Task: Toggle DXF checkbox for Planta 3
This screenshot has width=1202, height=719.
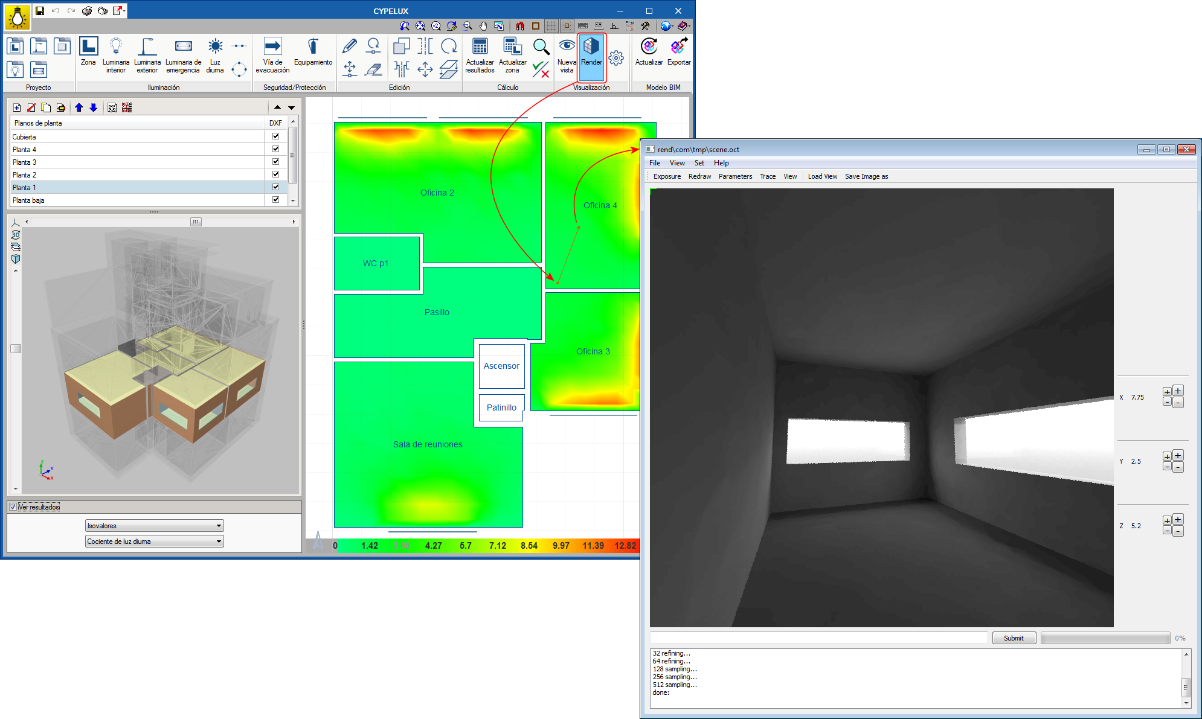Action: (x=276, y=162)
